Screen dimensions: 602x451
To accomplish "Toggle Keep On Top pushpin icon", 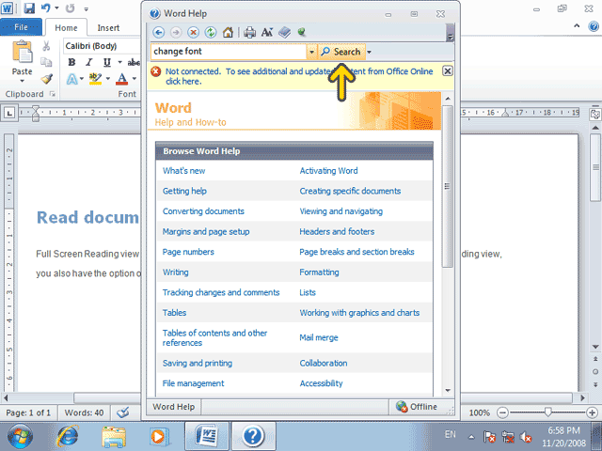I will [302, 33].
